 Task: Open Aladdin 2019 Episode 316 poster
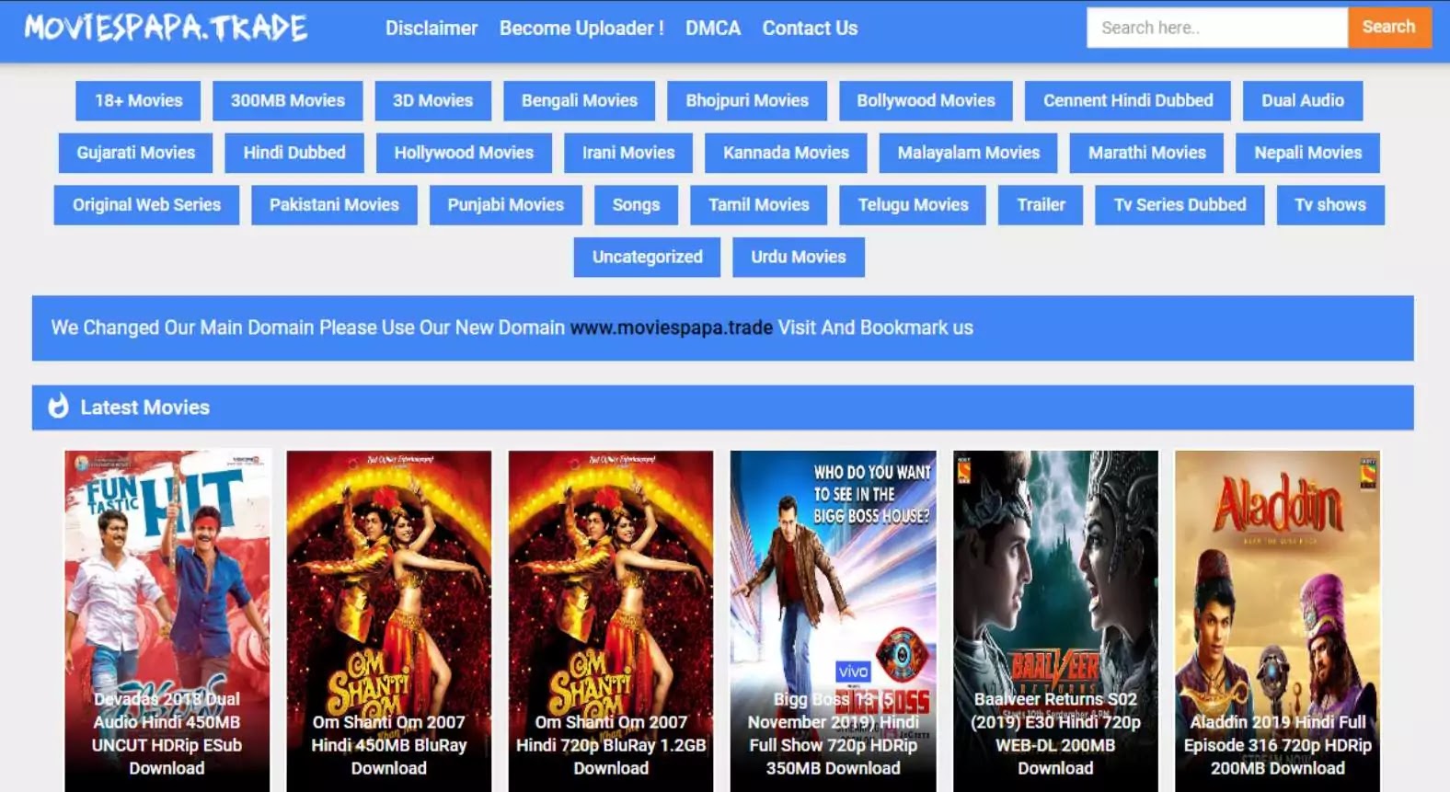coord(1278,621)
